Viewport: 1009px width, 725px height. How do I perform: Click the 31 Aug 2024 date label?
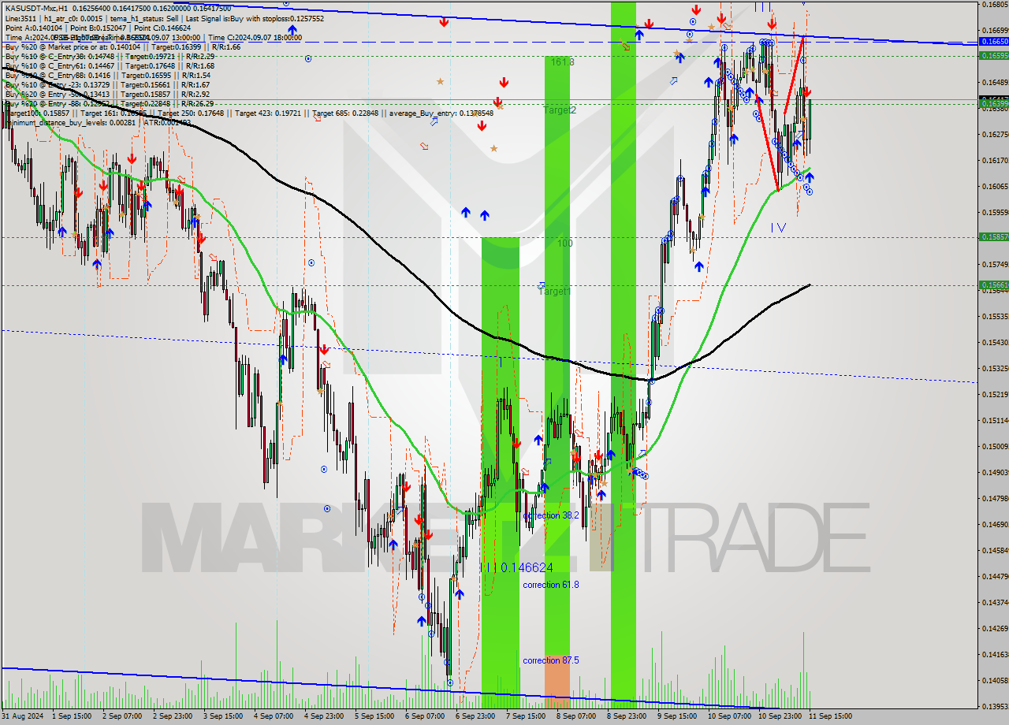coord(22,716)
